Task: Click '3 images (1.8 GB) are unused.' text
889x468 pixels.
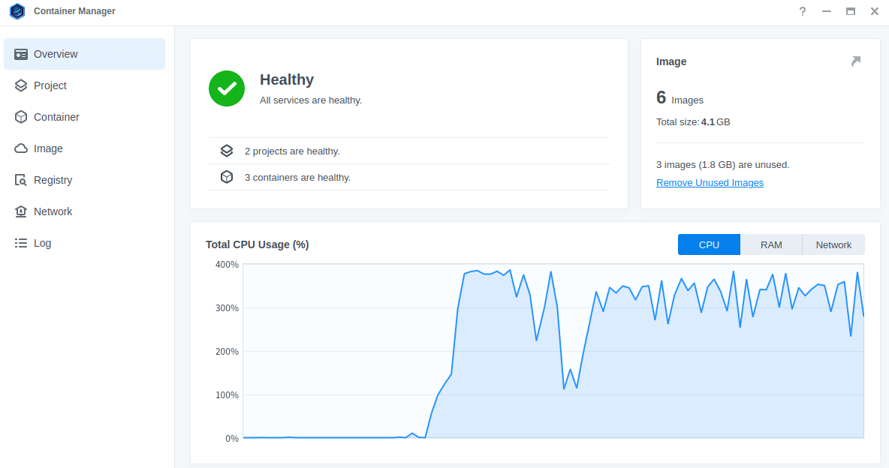Action: 723,165
